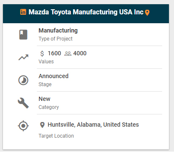
Task: Click the people jobs icon beside 4000
Action: (68, 54)
